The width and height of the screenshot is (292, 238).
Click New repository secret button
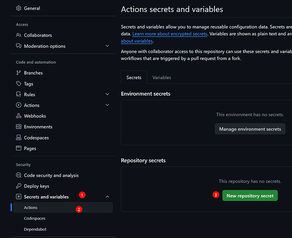click(x=250, y=196)
